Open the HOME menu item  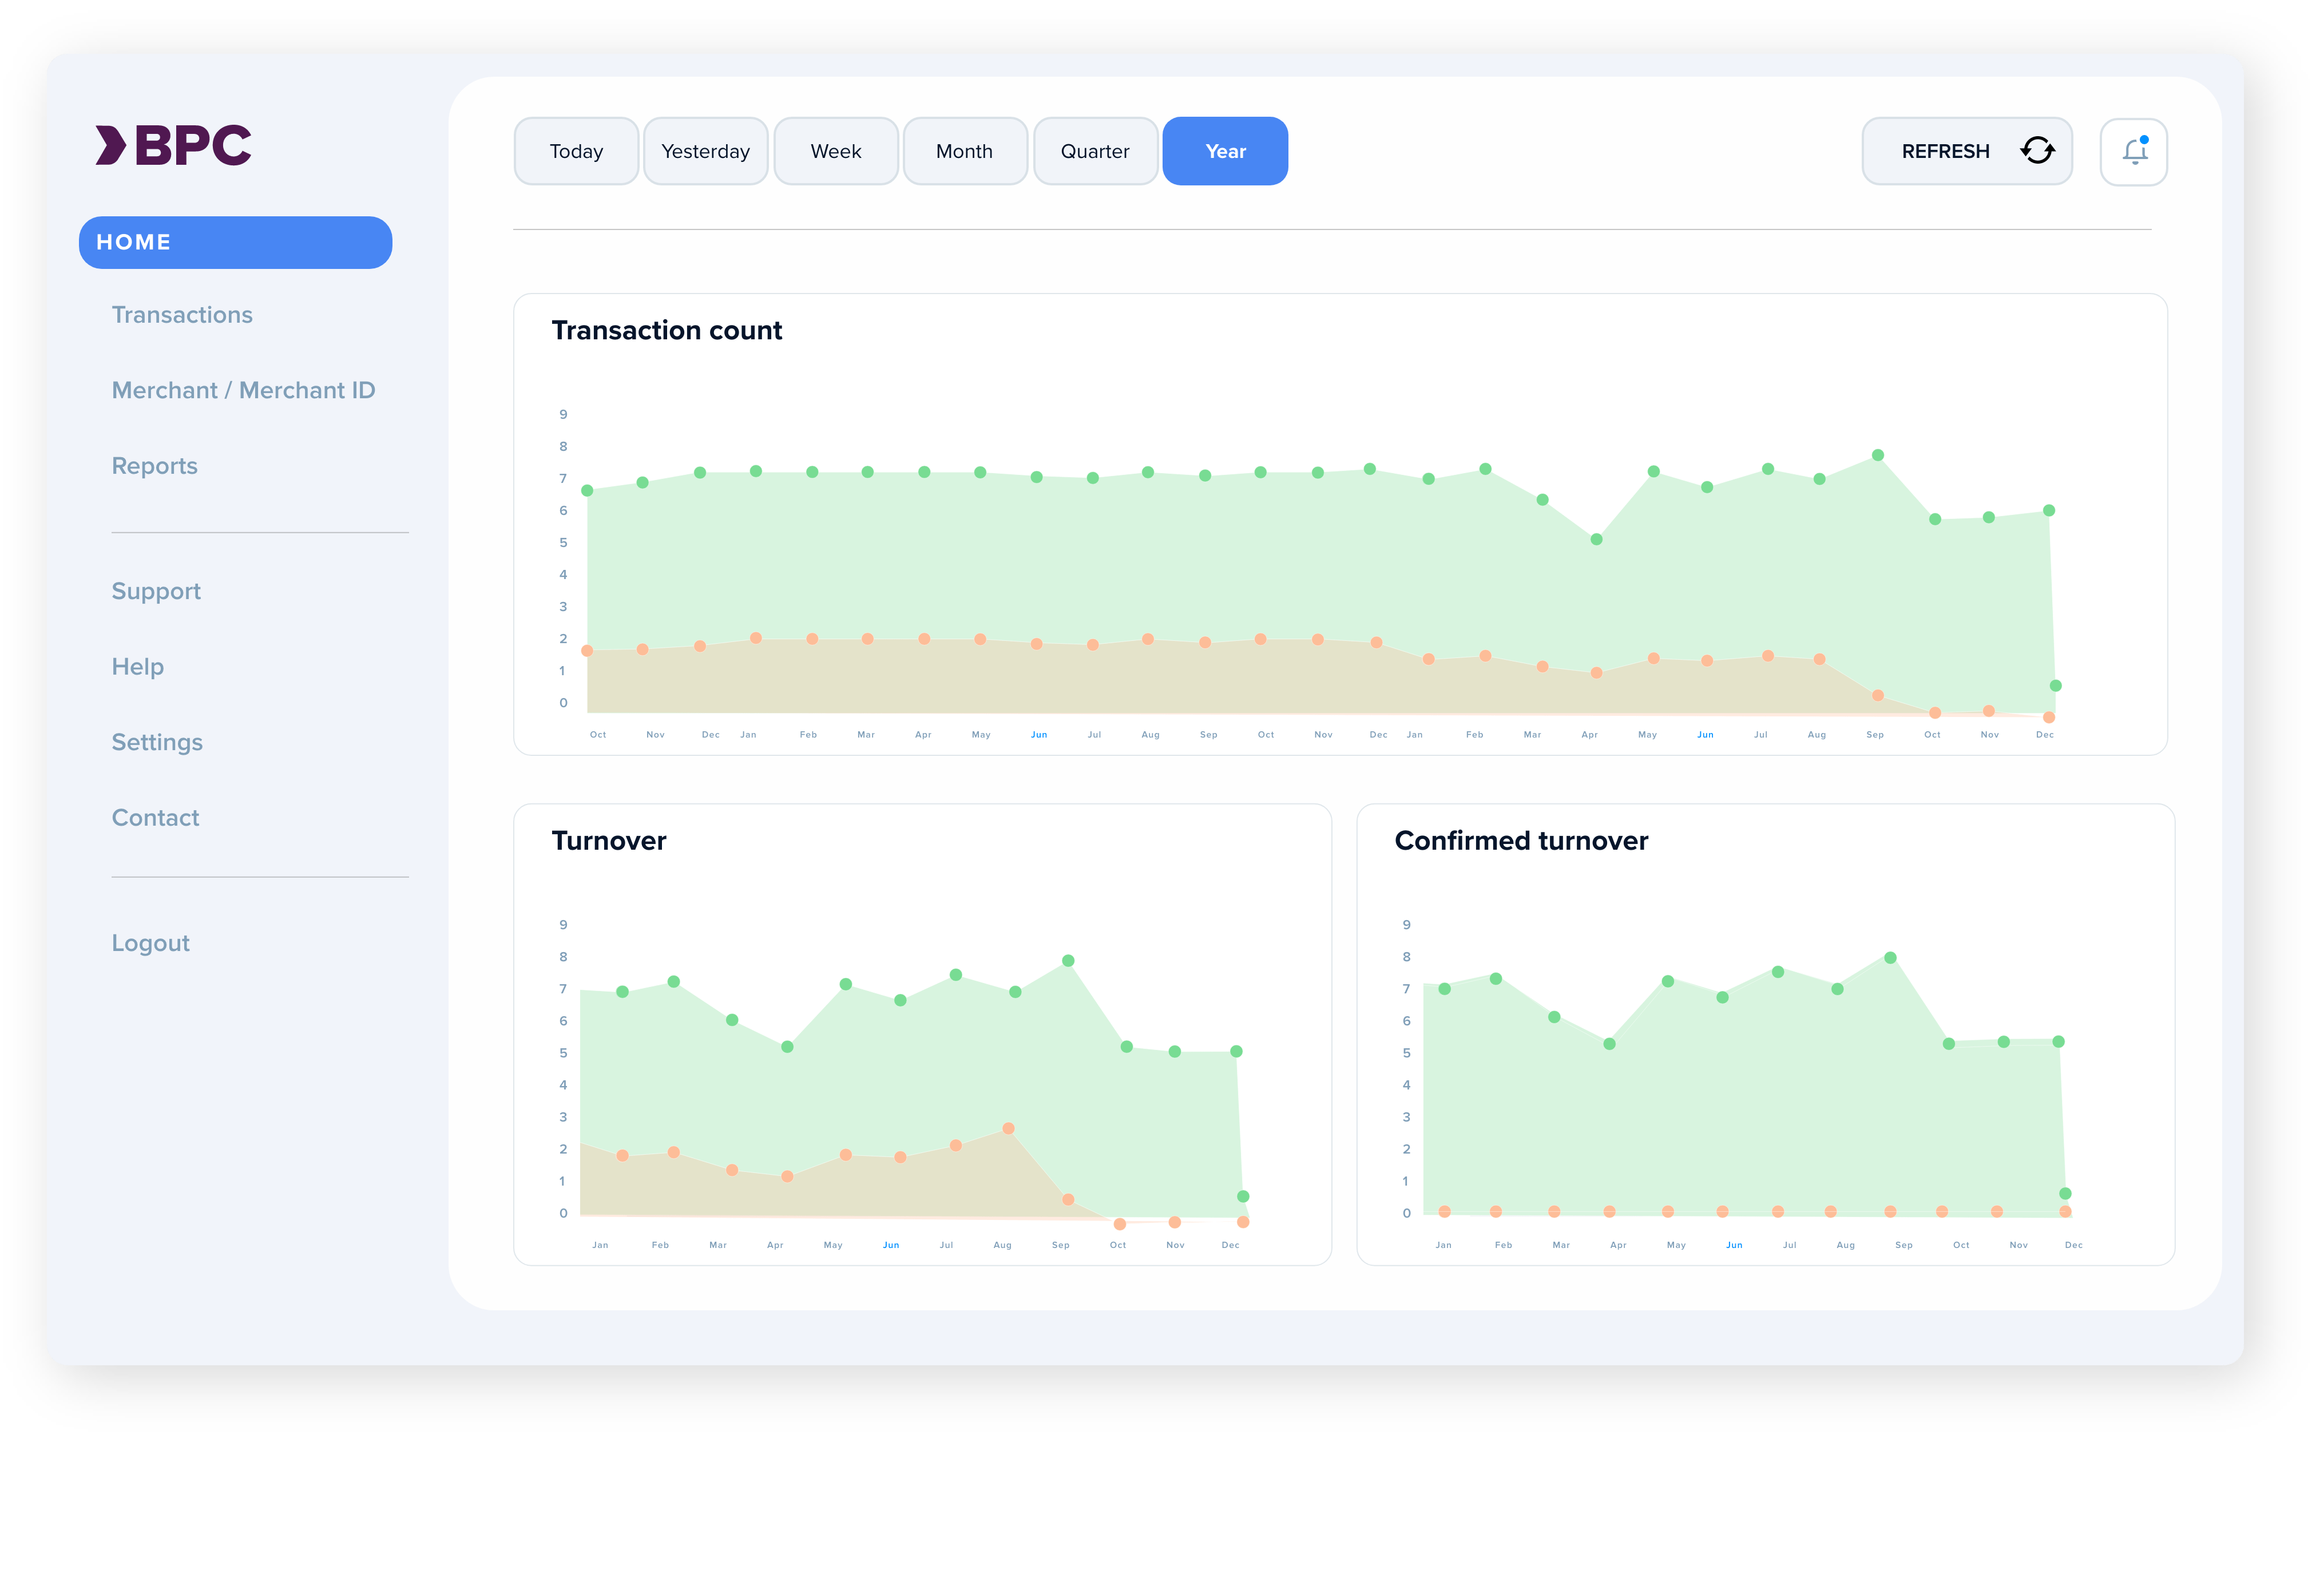[235, 242]
